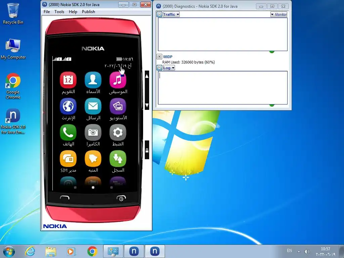Select the My Computer desktop icon
The image size is (344, 258).
(13, 49)
